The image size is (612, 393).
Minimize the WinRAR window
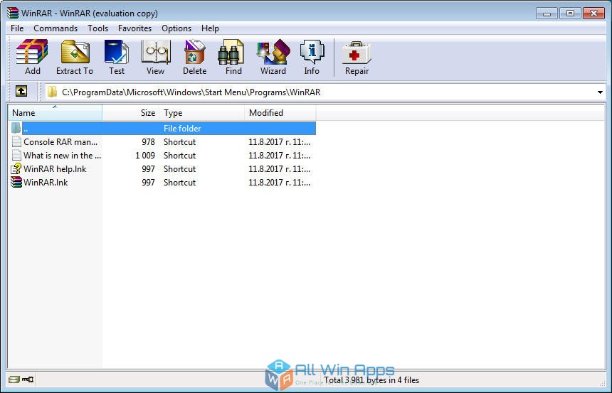pos(547,14)
